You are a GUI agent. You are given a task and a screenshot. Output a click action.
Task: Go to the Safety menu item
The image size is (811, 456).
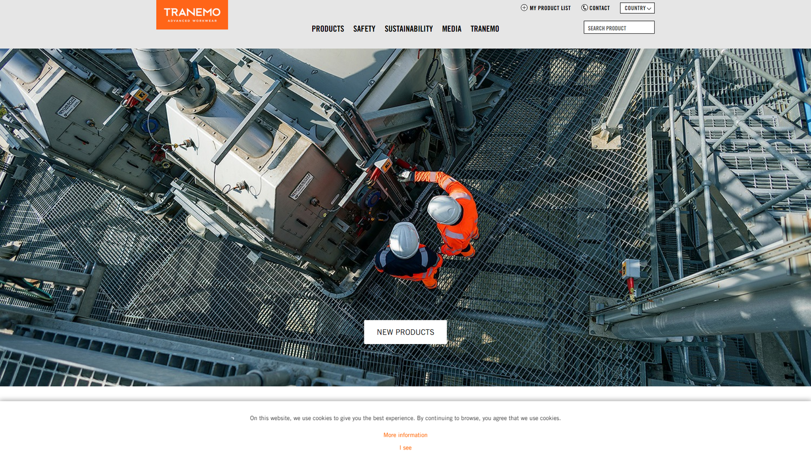pyautogui.click(x=364, y=29)
